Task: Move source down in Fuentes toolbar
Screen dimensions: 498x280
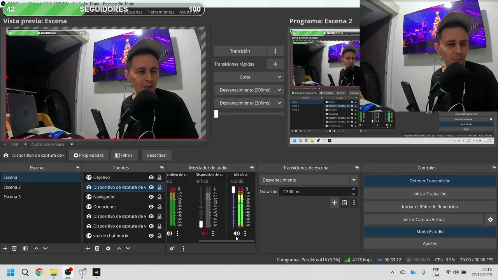Action: (128, 248)
